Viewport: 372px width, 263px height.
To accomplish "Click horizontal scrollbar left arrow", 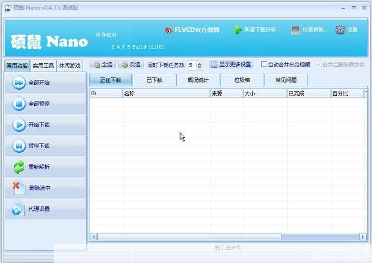I will [94, 237].
